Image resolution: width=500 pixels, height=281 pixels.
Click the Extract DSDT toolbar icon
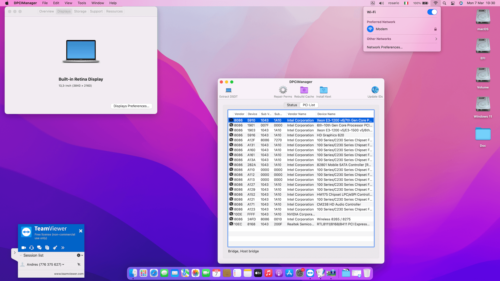click(228, 90)
